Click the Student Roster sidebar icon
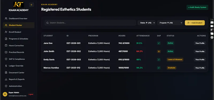This screenshot has height=100, width=214. tap(6, 25)
